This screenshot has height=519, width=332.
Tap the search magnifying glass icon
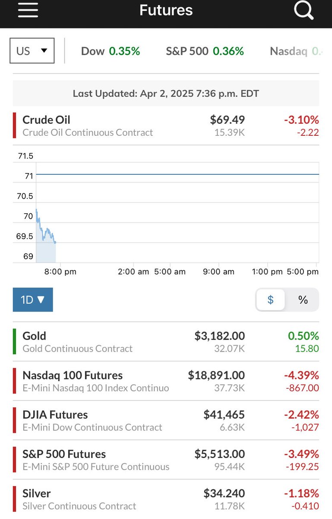[304, 10]
